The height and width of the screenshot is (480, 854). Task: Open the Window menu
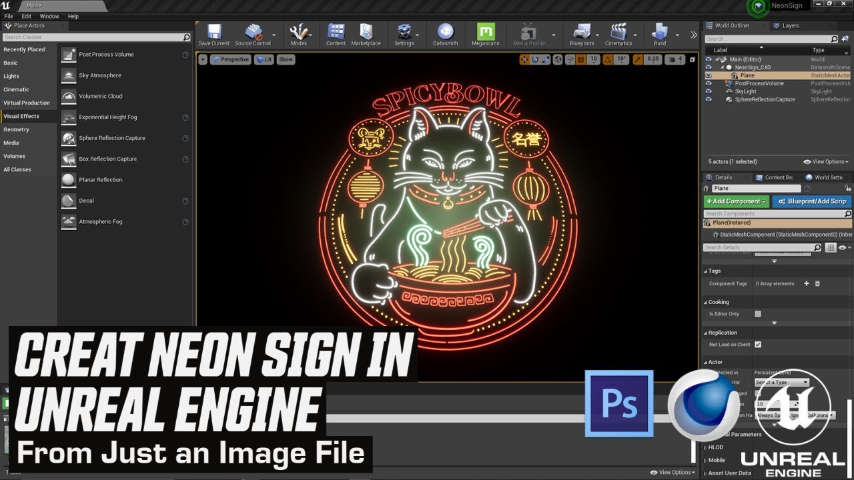pyautogui.click(x=49, y=16)
